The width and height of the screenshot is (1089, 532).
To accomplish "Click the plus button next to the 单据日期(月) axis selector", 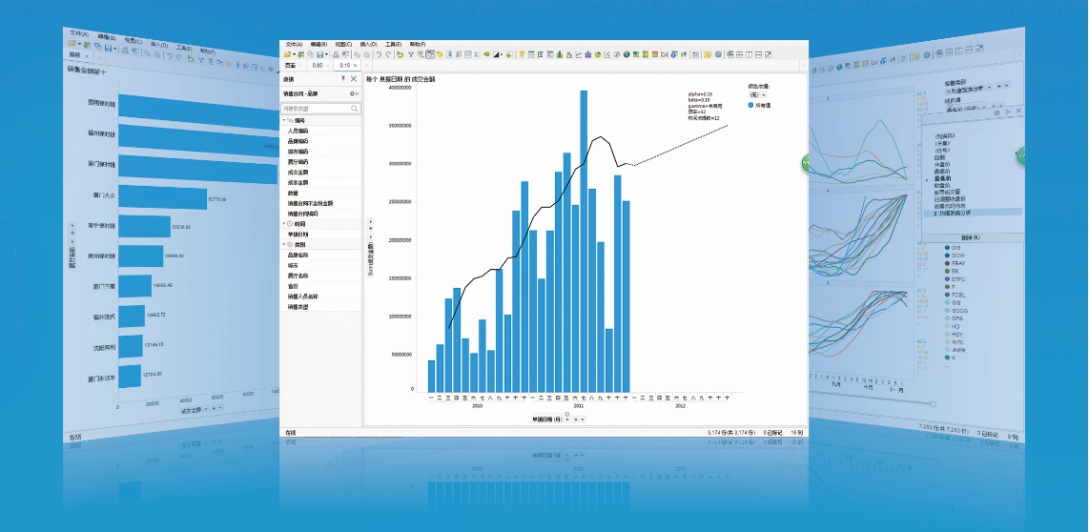I will [x=575, y=419].
